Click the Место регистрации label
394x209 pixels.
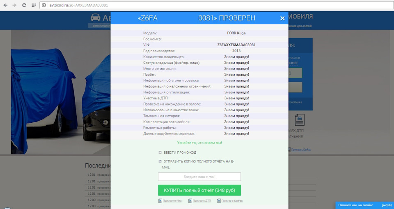point(160,69)
